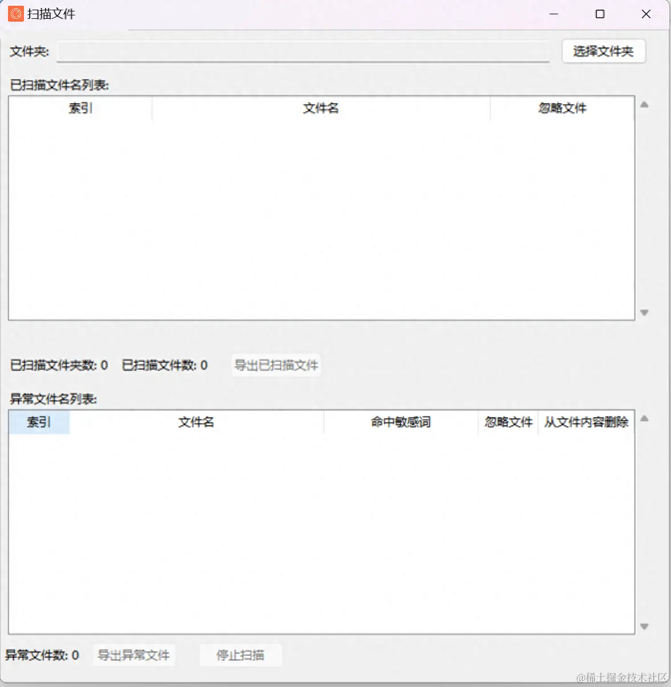This screenshot has width=671, height=687.
Task: Select the 从文件内容删除 column header
Action: click(x=586, y=422)
